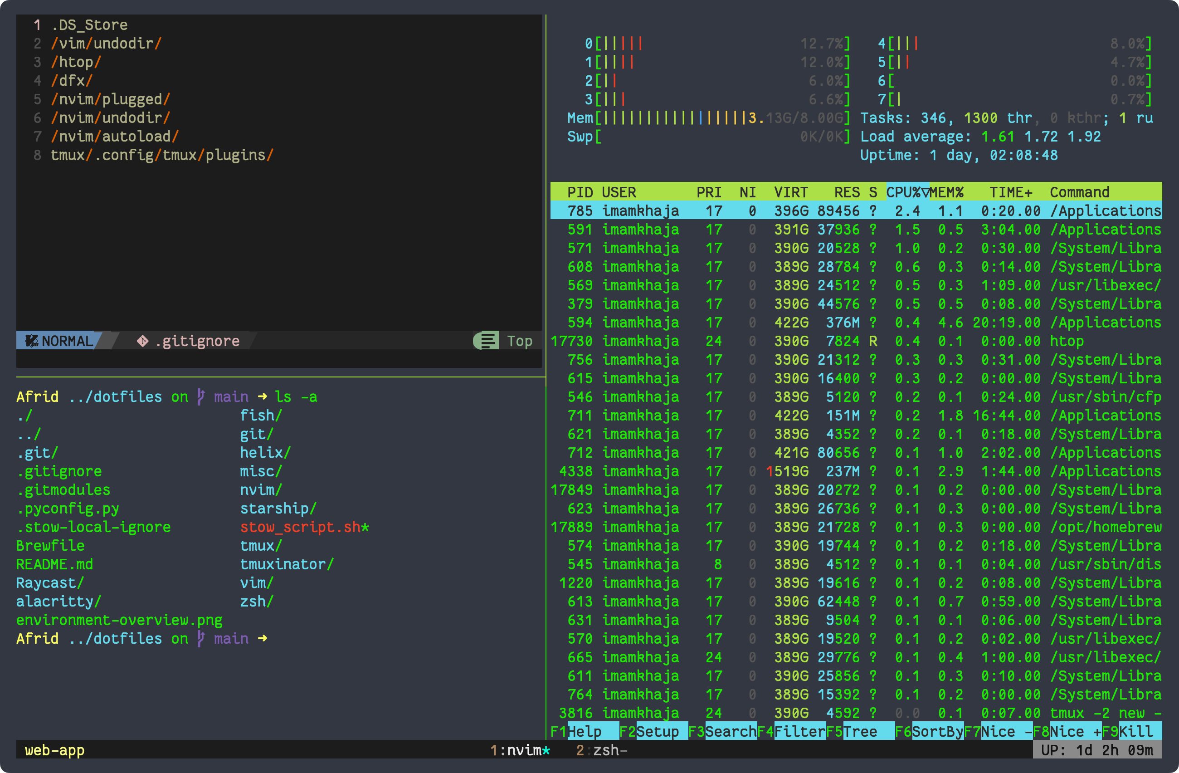Click the TIME+ column header
The width and height of the screenshot is (1179, 773).
click(x=1011, y=192)
